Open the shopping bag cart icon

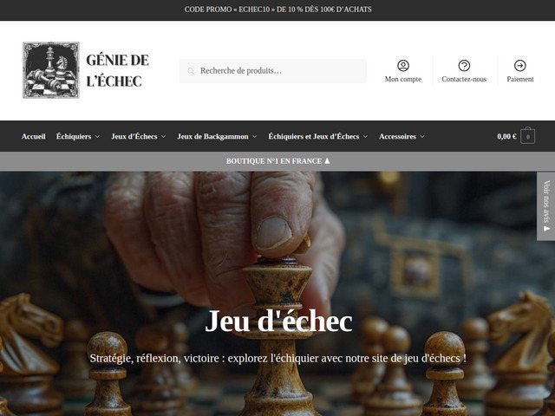pyautogui.click(x=528, y=136)
